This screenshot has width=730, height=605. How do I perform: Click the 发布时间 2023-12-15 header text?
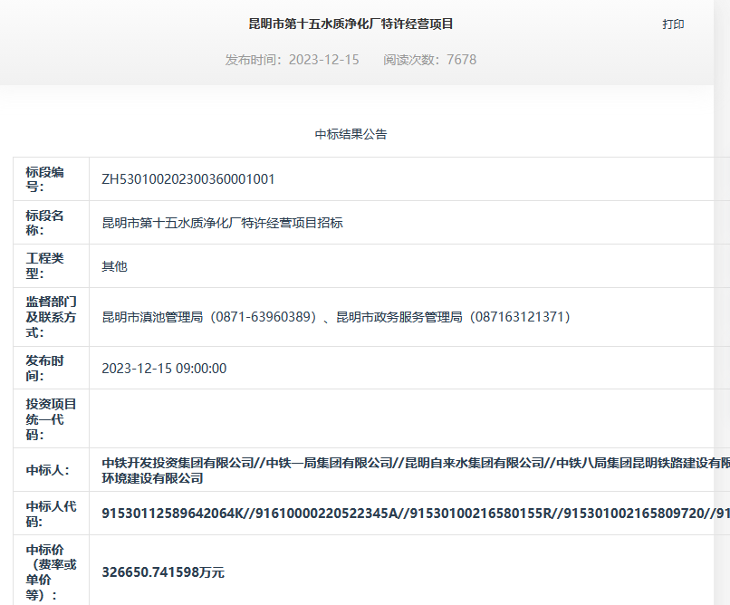coord(292,60)
